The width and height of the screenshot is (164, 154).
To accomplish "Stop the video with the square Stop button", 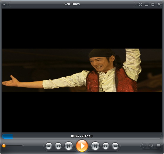I will [49, 146].
